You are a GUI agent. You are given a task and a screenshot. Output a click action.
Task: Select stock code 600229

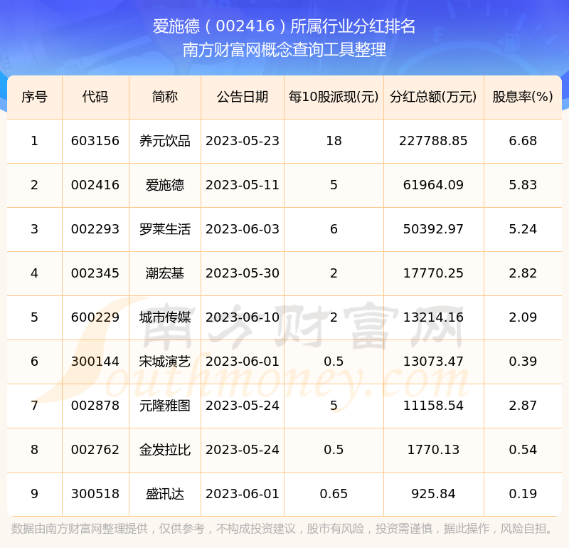click(95, 317)
